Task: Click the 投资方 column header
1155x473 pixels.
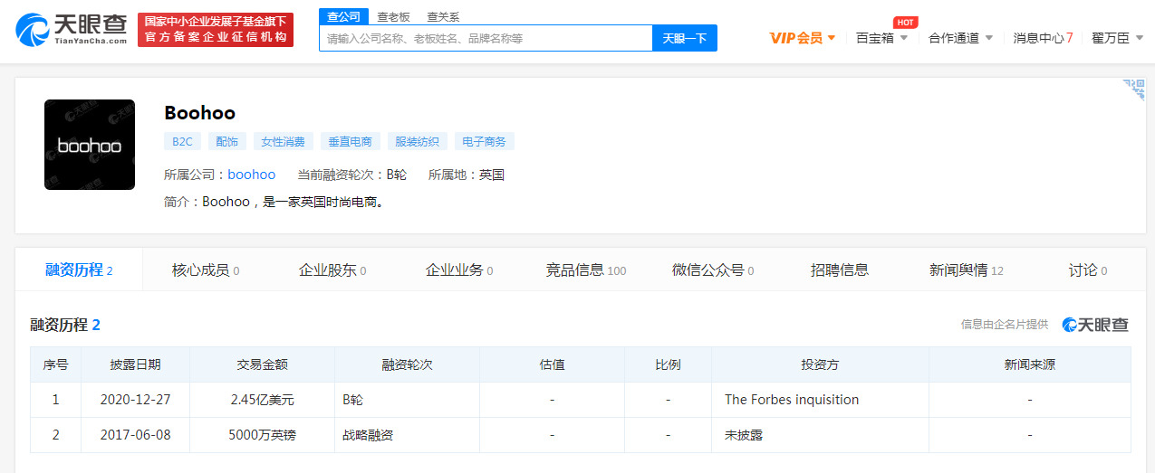Action: (x=821, y=364)
